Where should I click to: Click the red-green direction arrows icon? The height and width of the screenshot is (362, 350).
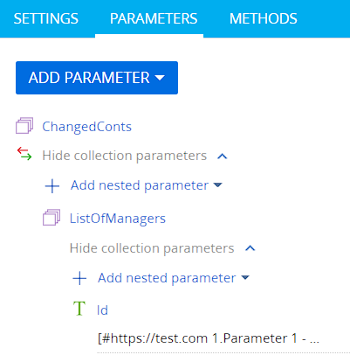click(x=24, y=154)
